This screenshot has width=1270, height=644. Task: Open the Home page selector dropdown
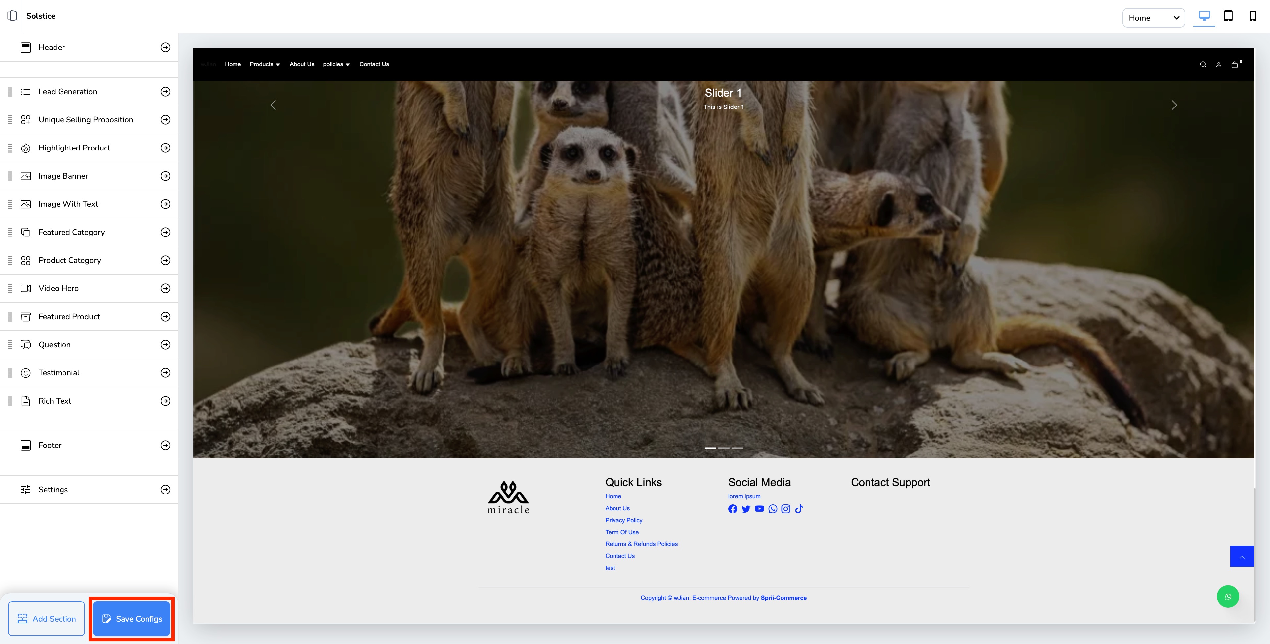(1153, 18)
